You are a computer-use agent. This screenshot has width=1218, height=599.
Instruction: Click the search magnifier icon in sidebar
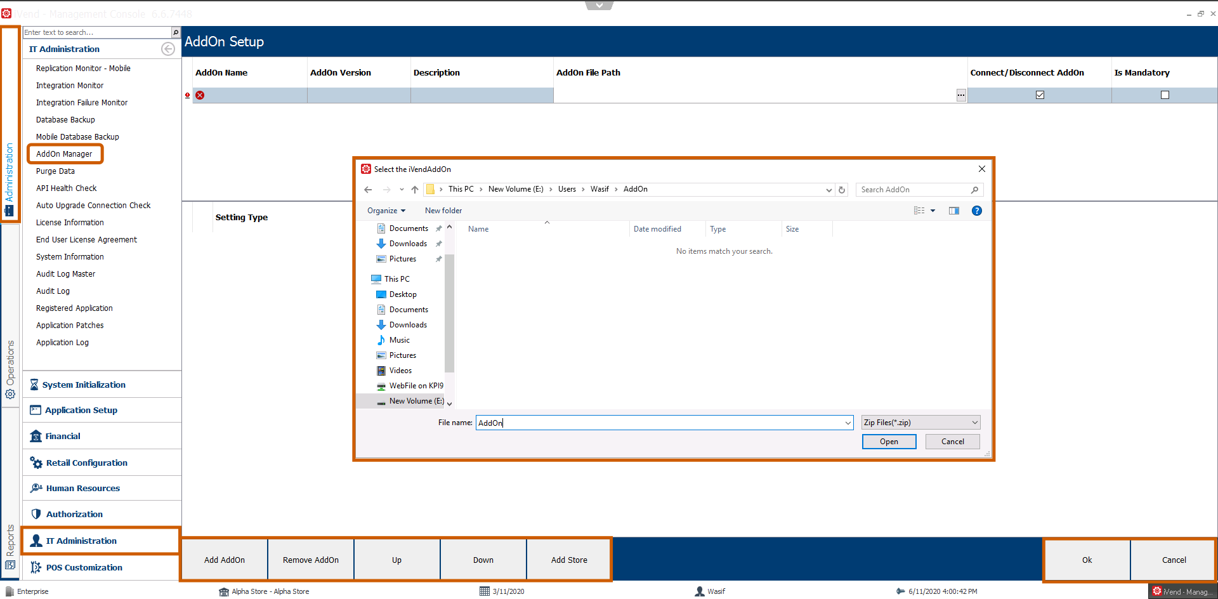[x=176, y=32]
